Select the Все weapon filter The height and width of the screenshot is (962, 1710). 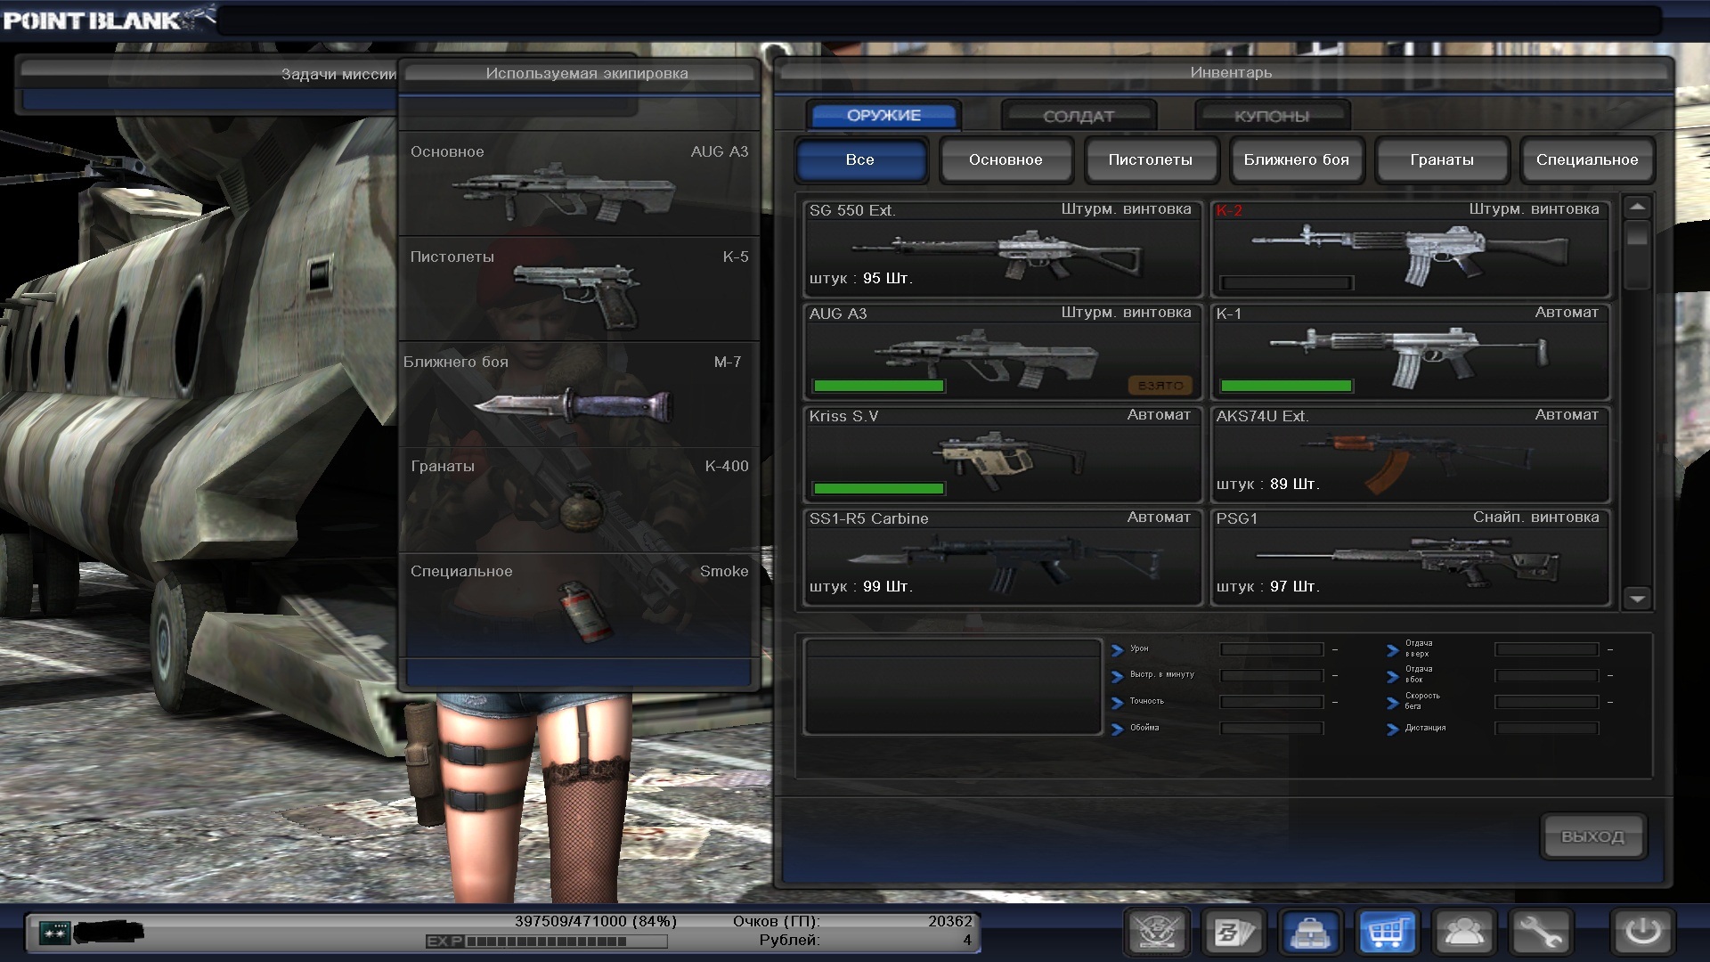pos(860,160)
